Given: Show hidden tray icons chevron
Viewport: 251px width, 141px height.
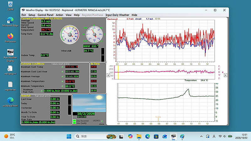Looking at the screenshot, I should pyautogui.click(x=201, y=136).
